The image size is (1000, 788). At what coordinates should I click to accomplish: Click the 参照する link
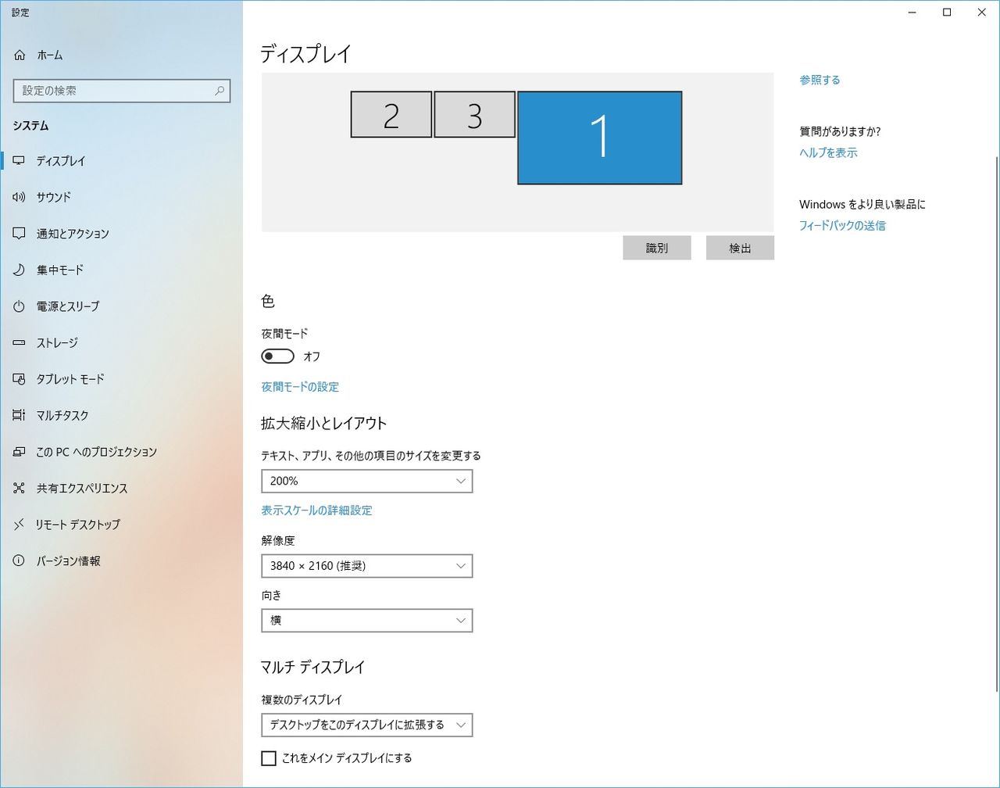pos(820,80)
